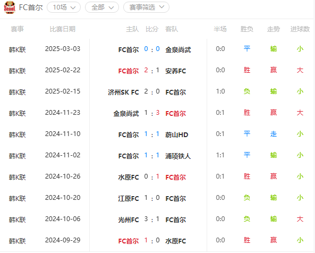The image size is (315, 253).
Task: Click the 水原FC home team on 2024-10-26
Action: click(129, 177)
